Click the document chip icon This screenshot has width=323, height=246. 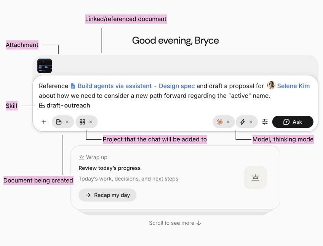59,122
